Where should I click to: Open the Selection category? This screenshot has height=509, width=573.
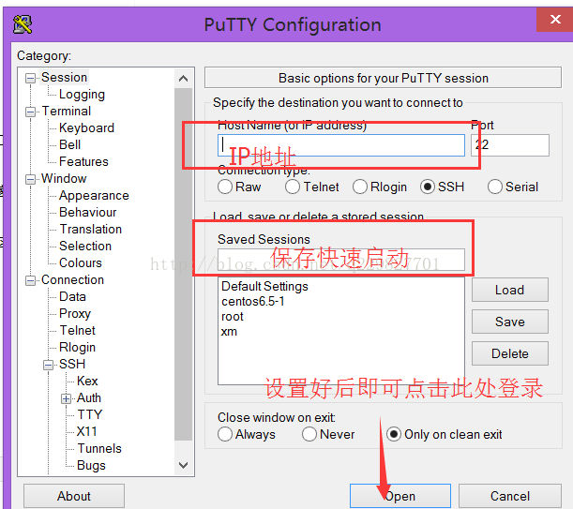coord(85,246)
